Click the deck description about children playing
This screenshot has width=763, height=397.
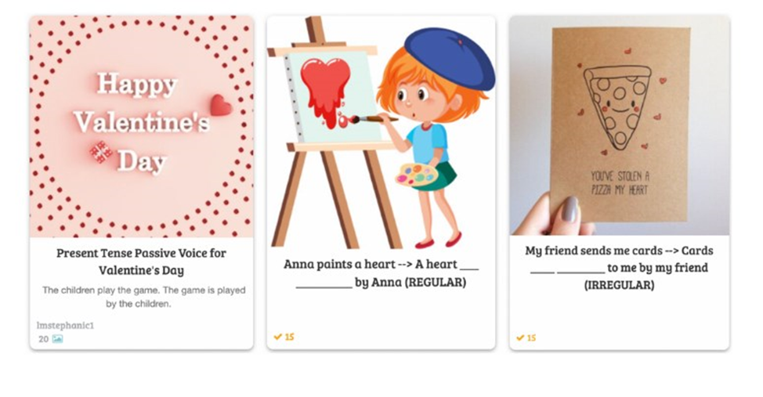pyautogui.click(x=143, y=297)
